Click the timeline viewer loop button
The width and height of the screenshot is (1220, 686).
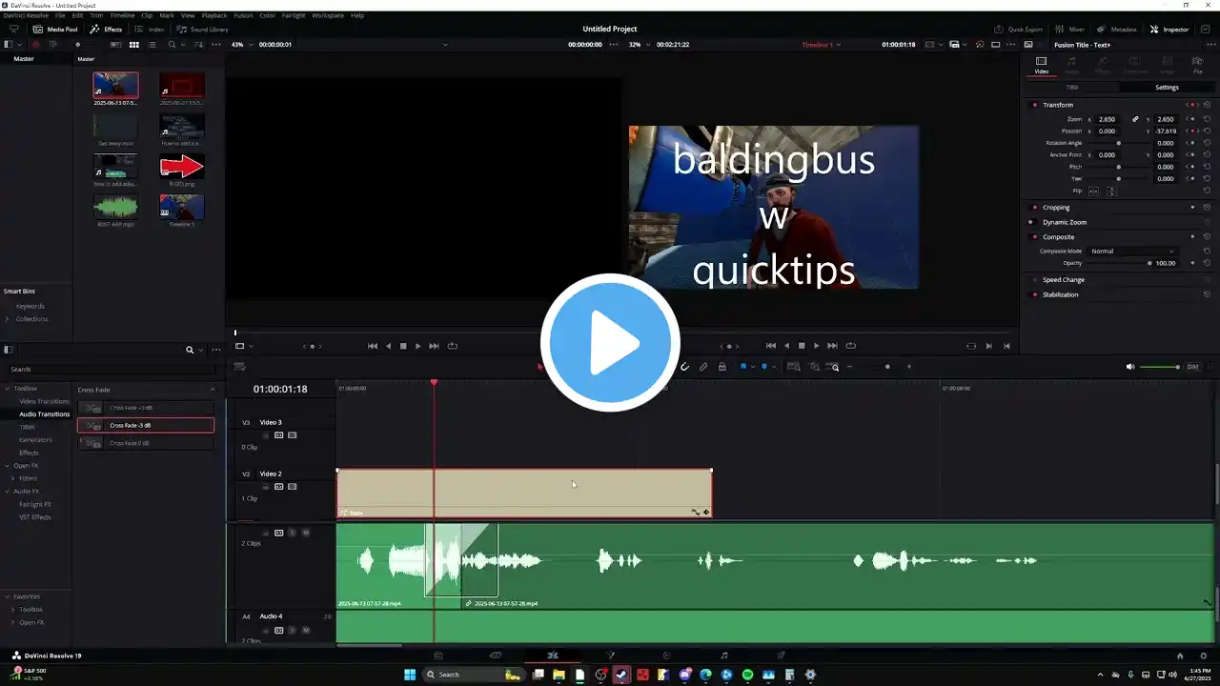(850, 346)
